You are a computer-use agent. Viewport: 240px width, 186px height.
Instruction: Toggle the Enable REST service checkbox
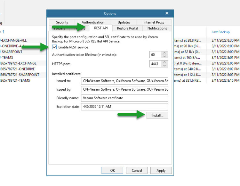pyautogui.click(x=54, y=47)
